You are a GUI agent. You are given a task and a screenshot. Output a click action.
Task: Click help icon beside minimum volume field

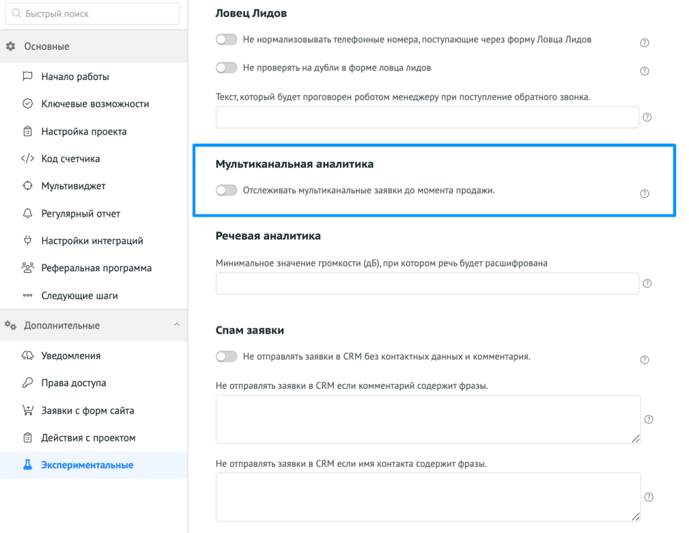click(647, 283)
